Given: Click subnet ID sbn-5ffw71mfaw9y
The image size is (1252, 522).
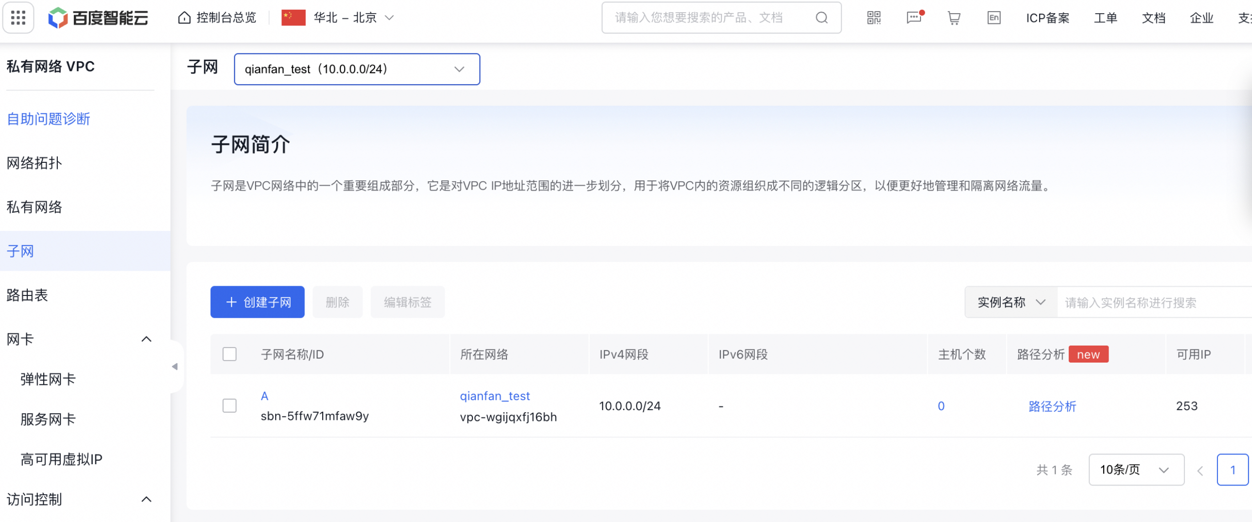Looking at the screenshot, I should [x=314, y=417].
